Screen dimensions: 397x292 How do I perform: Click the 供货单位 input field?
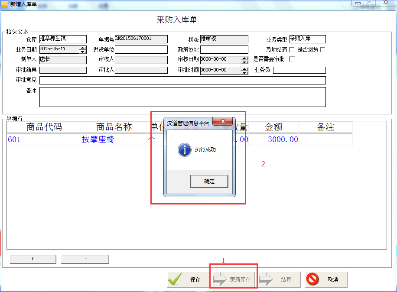click(x=141, y=49)
